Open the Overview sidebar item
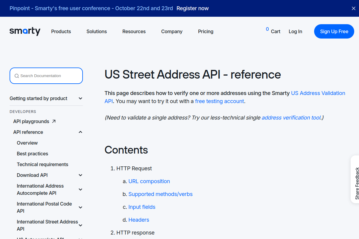Image resolution: width=359 pixels, height=239 pixels. (27, 143)
